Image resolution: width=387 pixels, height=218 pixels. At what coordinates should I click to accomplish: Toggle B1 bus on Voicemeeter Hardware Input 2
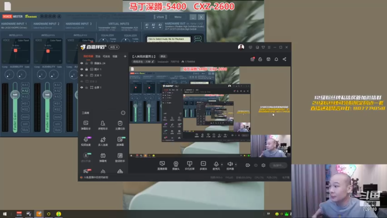[57, 103]
